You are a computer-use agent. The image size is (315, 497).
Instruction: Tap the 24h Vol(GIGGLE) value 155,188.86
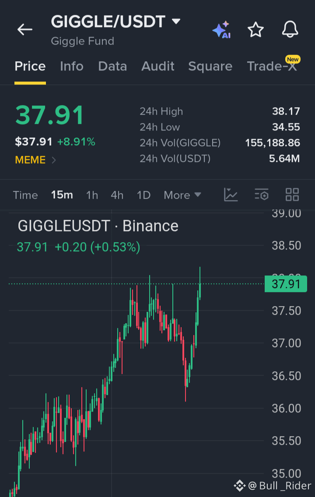click(x=273, y=143)
